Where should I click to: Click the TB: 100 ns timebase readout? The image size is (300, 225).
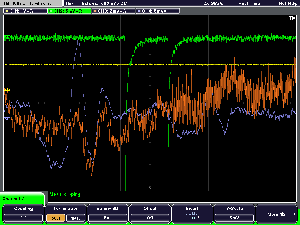[14, 4]
